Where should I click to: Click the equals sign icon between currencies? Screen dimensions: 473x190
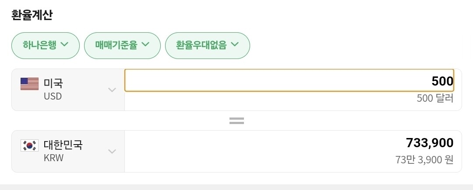click(236, 121)
